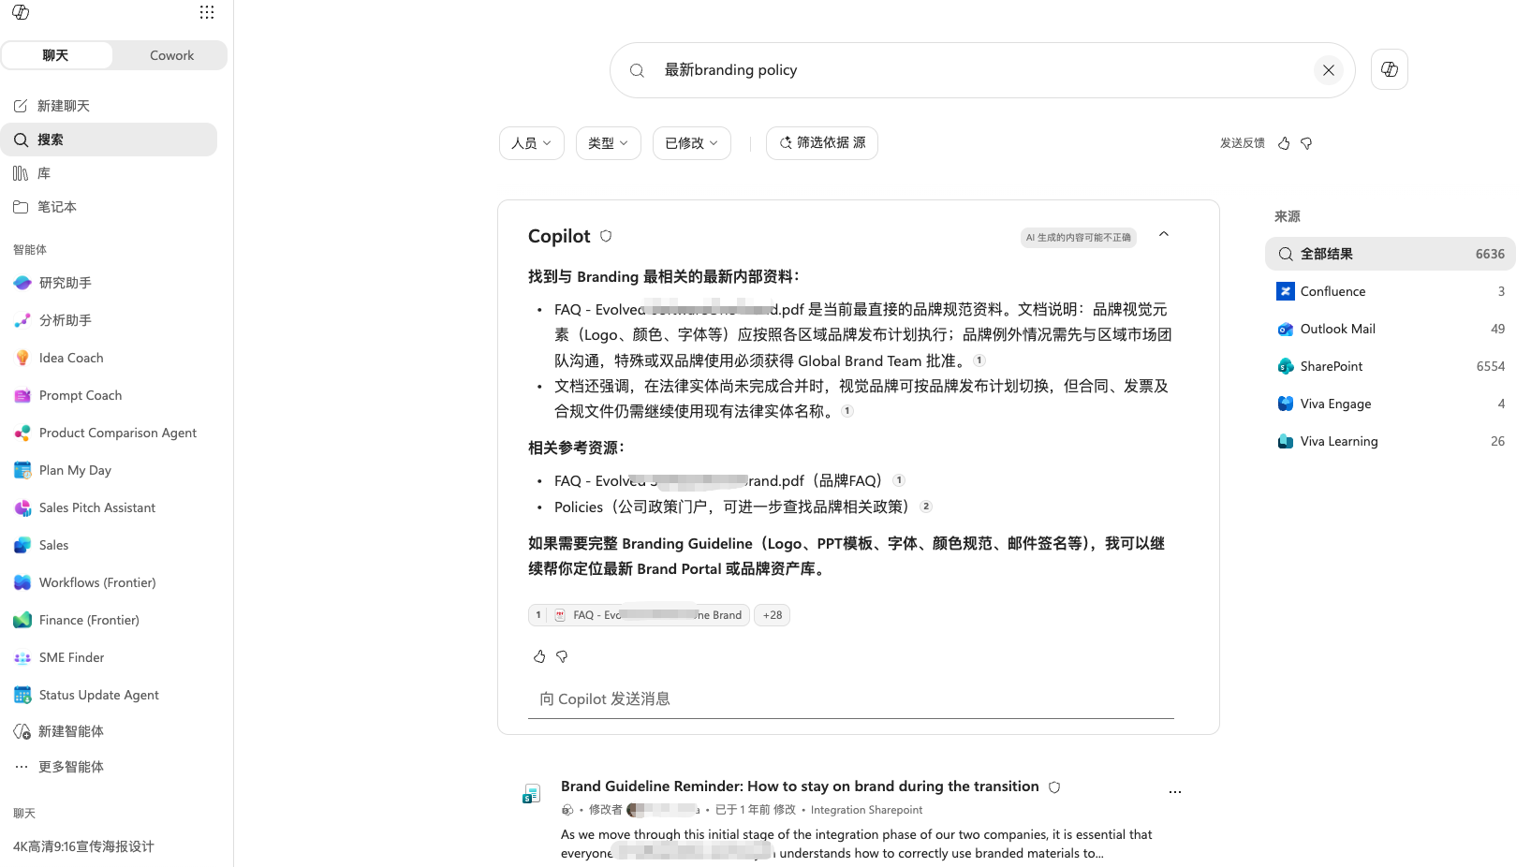This screenshot has height=867, width=1531.
Task: Open Finance (Frontier) agent
Action: tap(109, 620)
